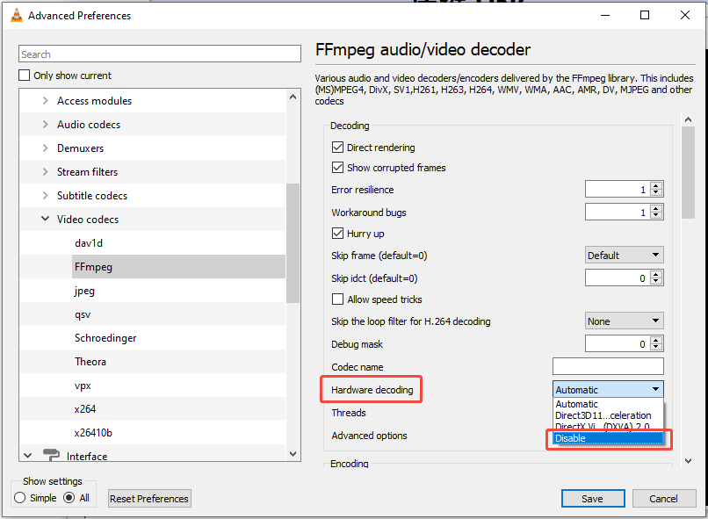Select vpx codec in tree
This screenshot has width=708, height=519.
tap(83, 386)
